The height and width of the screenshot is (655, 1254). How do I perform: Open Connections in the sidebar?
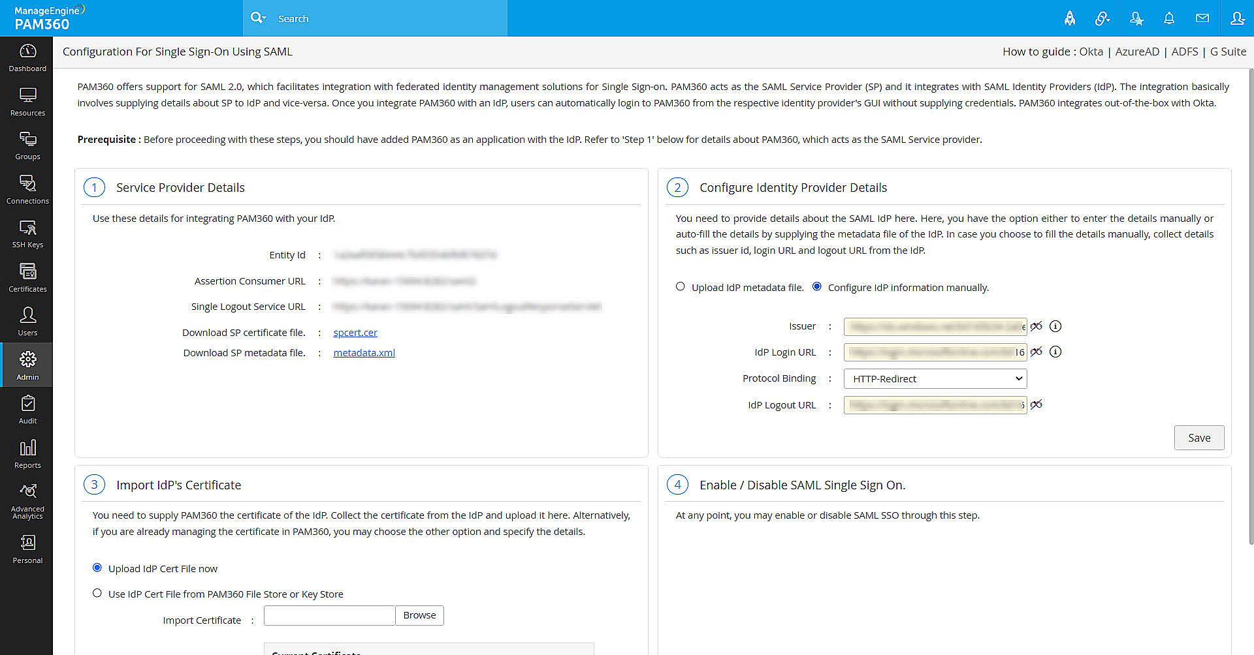click(27, 190)
